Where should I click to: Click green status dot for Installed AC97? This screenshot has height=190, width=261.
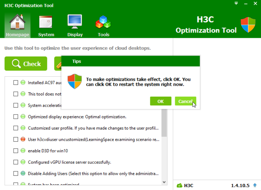click(23, 82)
